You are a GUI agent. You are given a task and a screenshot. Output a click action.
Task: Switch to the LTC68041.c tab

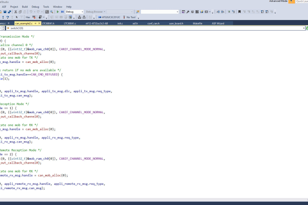(70, 23)
